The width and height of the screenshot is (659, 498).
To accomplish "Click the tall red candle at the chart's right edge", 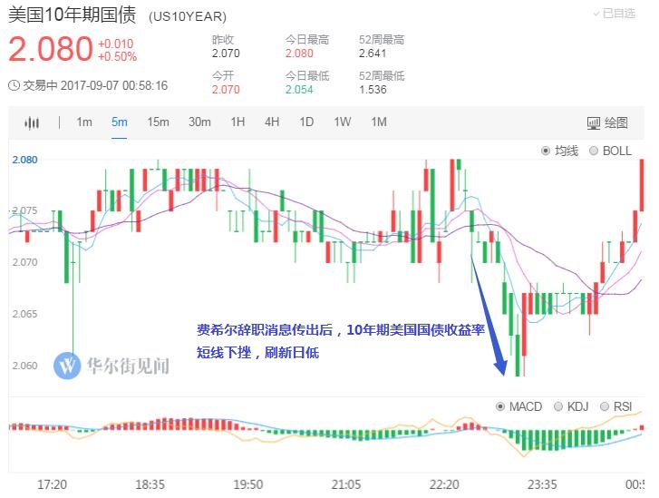I will click(642, 185).
